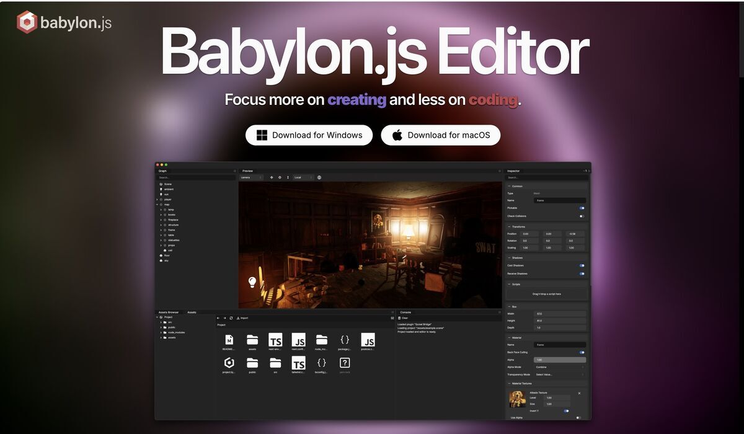
Task: Click the Graph search field
Action: tap(196, 177)
